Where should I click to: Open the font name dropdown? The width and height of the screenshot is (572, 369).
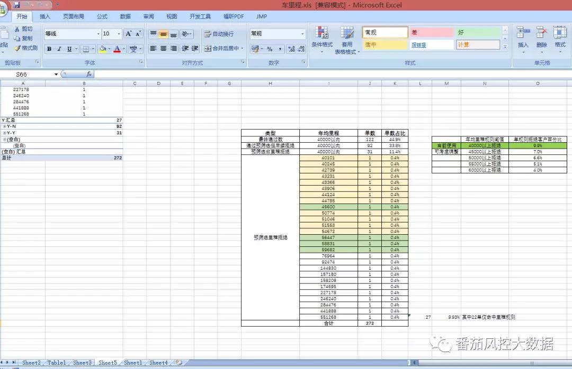pyautogui.click(x=98, y=34)
